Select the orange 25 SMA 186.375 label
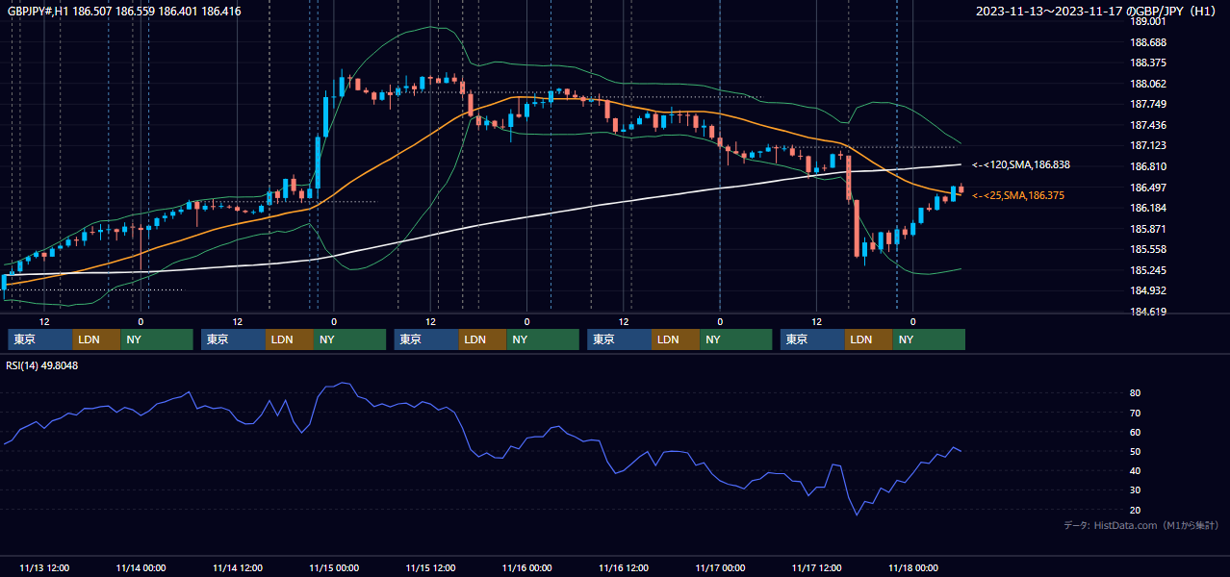Viewport: 1230px width, 577px height. pyautogui.click(x=1018, y=195)
